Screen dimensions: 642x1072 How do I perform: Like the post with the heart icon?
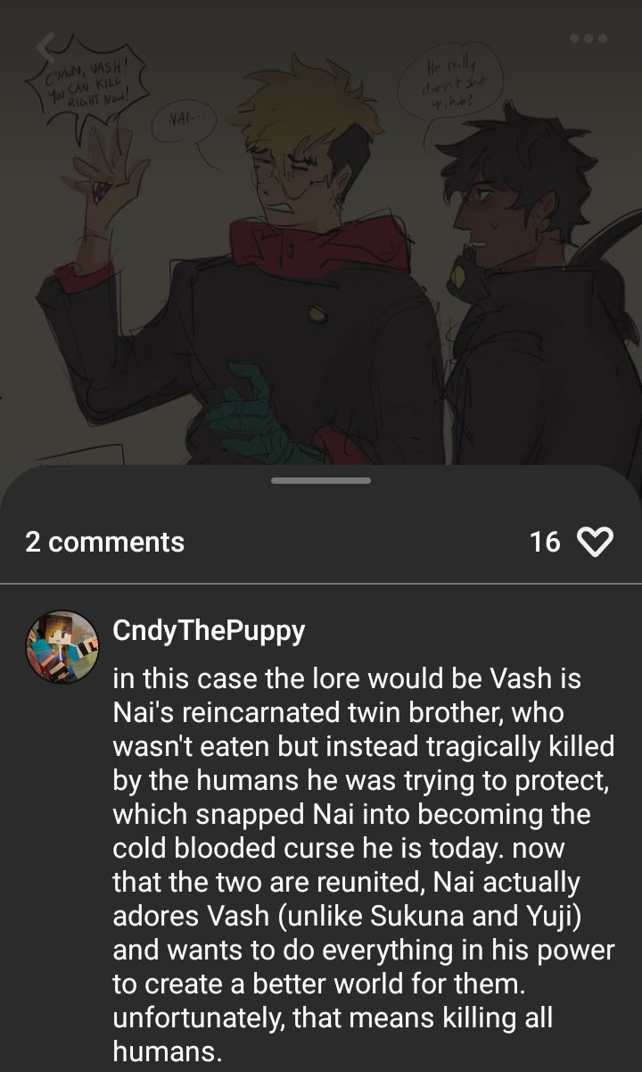[x=596, y=542]
